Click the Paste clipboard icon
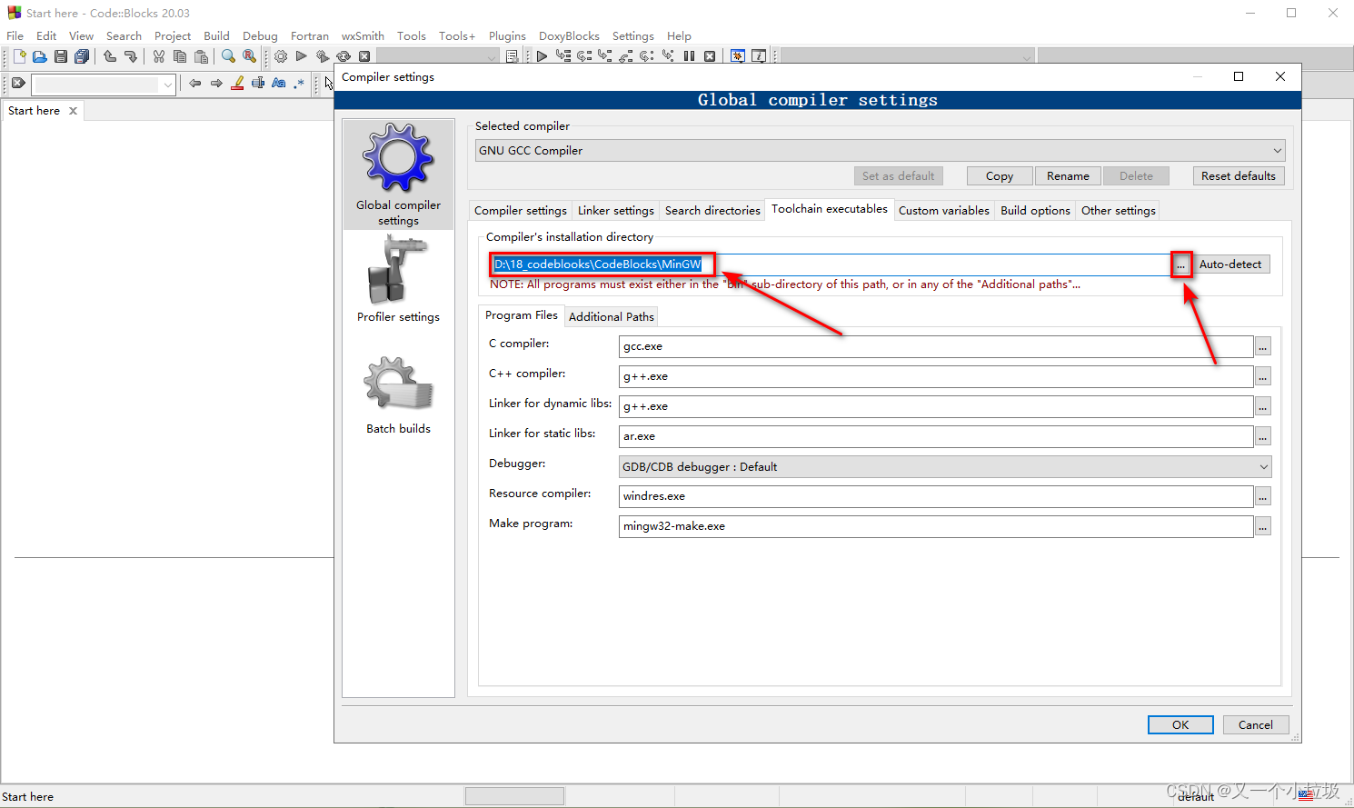This screenshot has width=1354, height=808. pyautogui.click(x=201, y=56)
